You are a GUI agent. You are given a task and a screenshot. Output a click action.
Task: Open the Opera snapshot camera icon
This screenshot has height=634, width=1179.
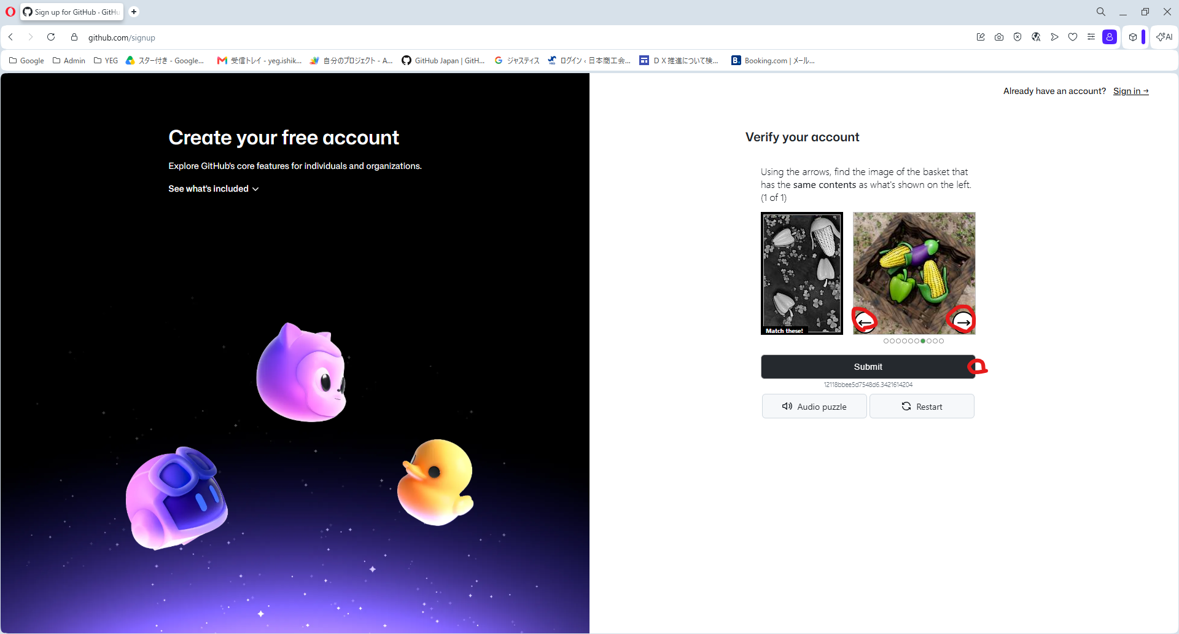[x=999, y=37]
